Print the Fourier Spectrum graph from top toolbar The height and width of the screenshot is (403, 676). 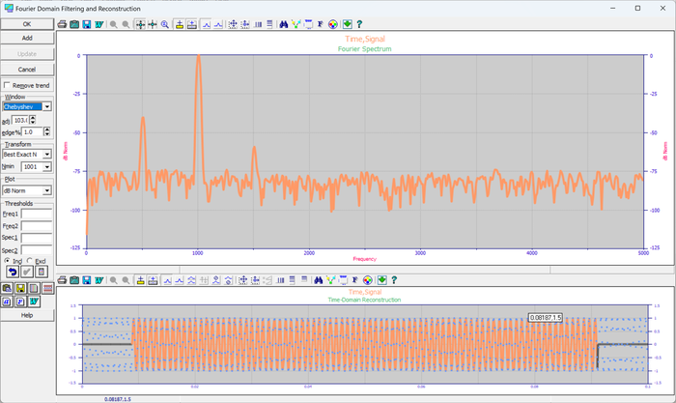pos(62,24)
